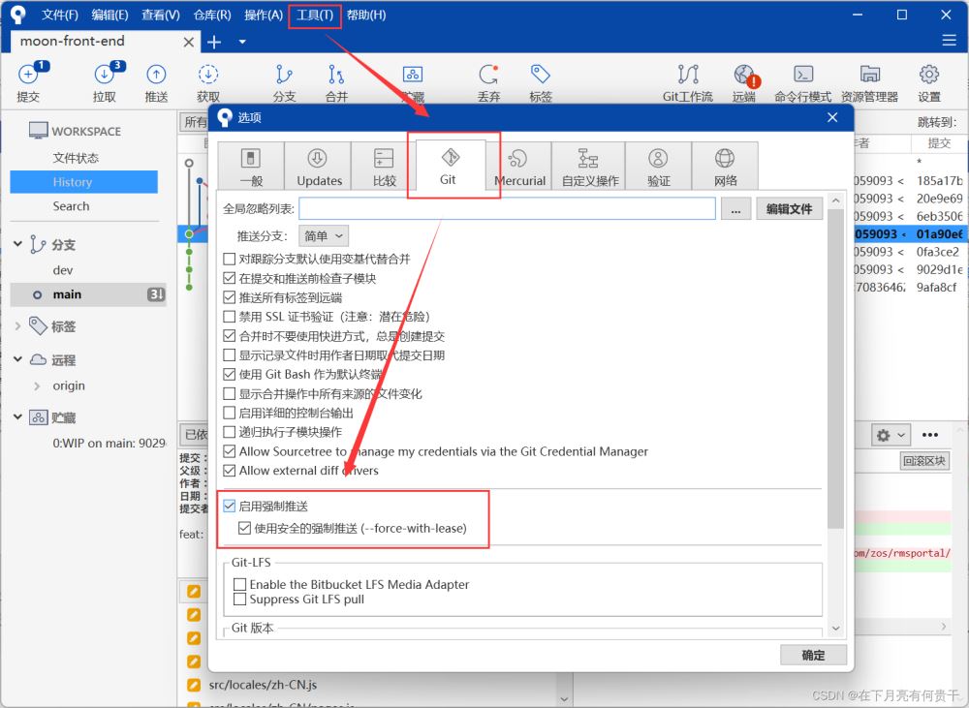Open the 资源管理器 explorer icon
Image resolution: width=969 pixels, height=708 pixels.
tap(870, 75)
